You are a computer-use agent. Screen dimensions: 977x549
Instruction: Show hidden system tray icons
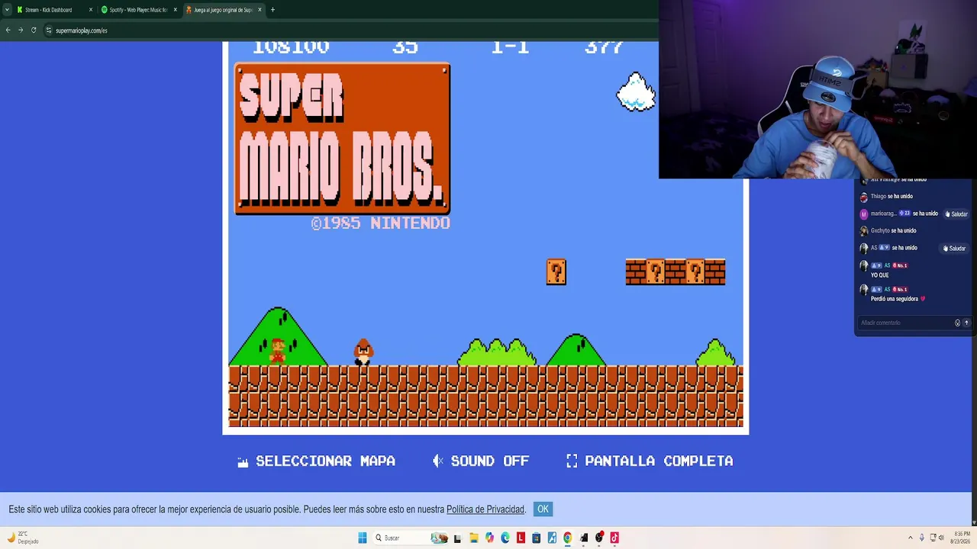[910, 538]
